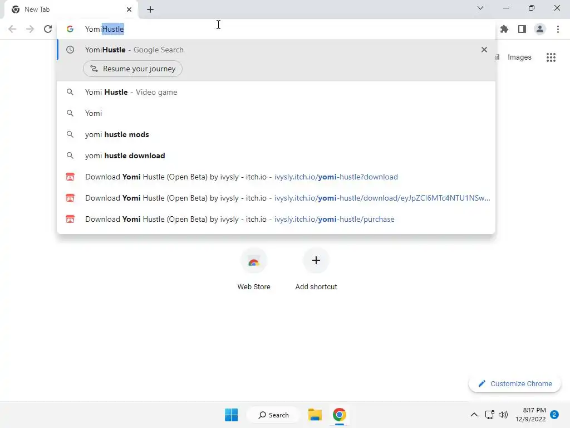Open the notification badge showing 2
This screenshot has width=570, height=428.
coord(554,415)
